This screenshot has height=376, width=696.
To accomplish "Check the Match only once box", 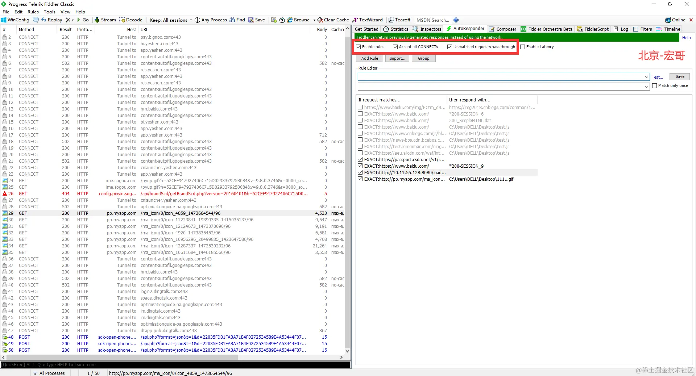I will 655,86.
